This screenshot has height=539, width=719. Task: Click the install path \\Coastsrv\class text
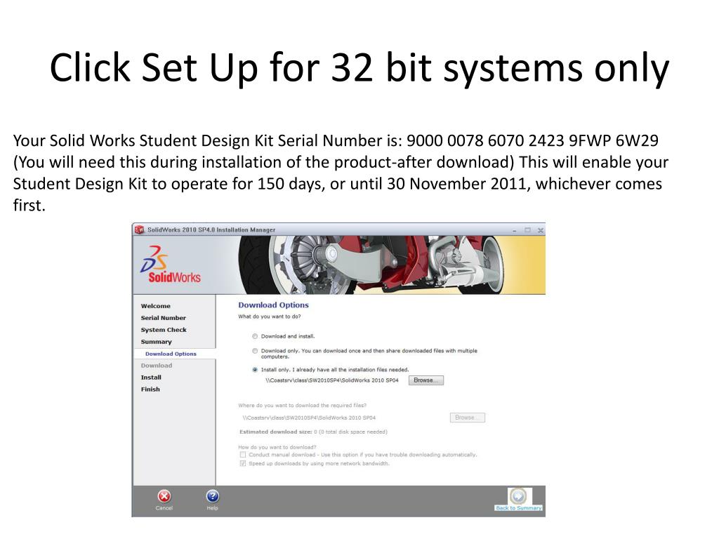pos(332,380)
